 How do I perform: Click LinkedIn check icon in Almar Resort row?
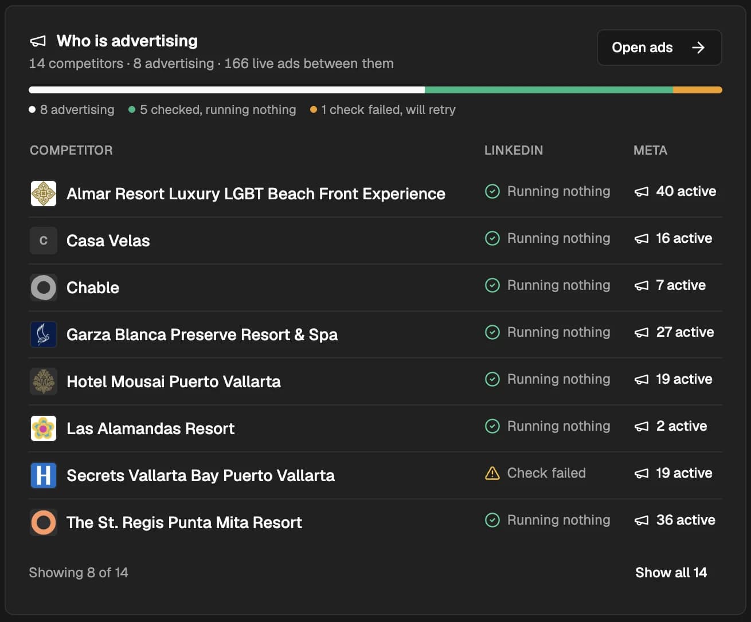tap(492, 191)
